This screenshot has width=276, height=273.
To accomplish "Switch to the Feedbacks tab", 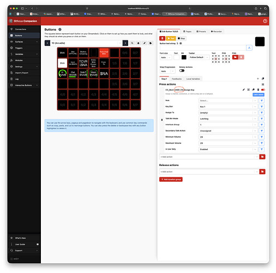I will pyautogui.click(x=177, y=79).
